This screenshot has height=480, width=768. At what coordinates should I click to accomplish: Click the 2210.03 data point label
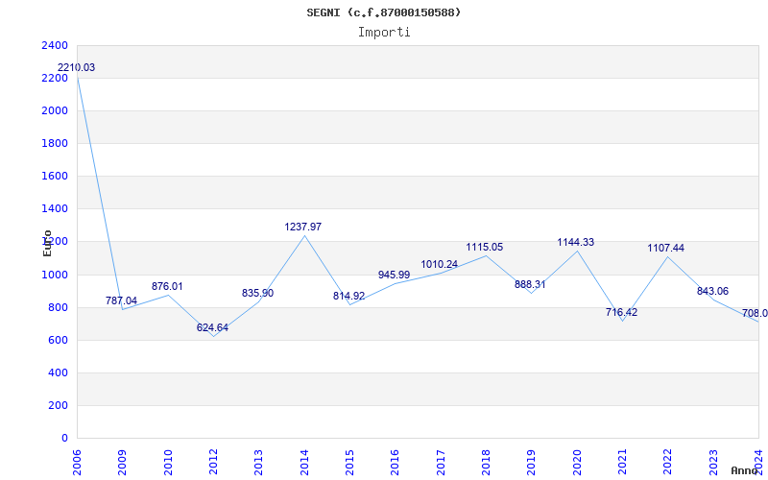pyautogui.click(x=77, y=68)
